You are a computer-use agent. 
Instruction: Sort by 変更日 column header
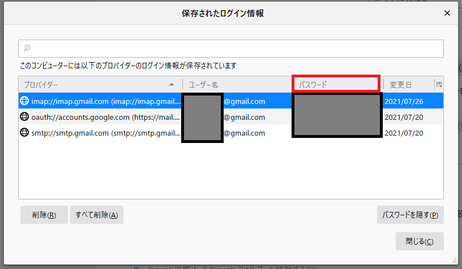click(409, 85)
